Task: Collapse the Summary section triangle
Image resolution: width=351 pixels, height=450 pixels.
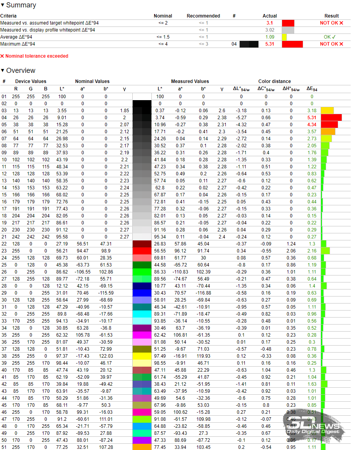Action: [x=3, y=5]
